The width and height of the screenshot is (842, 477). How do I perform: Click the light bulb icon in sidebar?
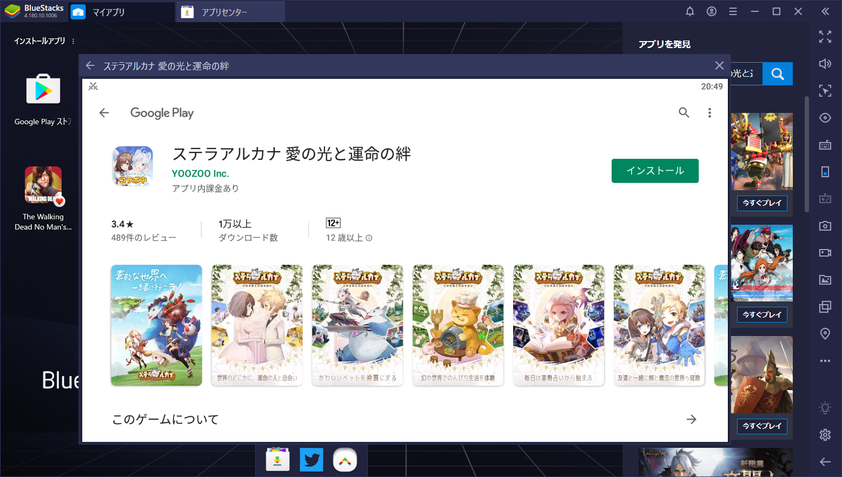coord(825,408)
